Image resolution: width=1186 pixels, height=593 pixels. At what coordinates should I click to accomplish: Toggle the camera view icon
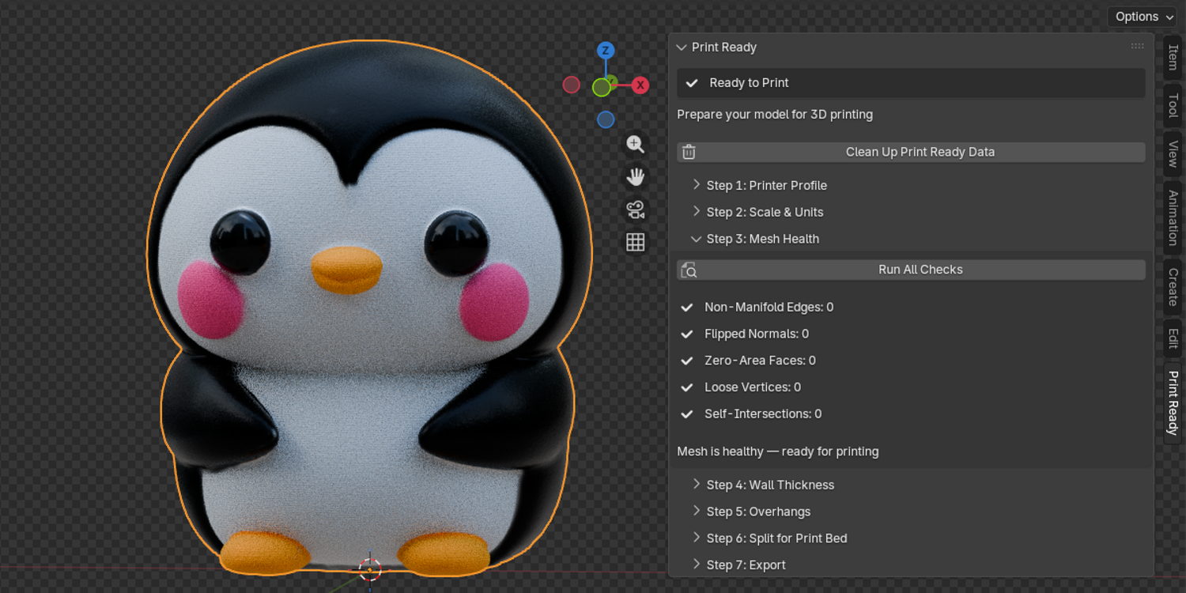coord(636,210)
